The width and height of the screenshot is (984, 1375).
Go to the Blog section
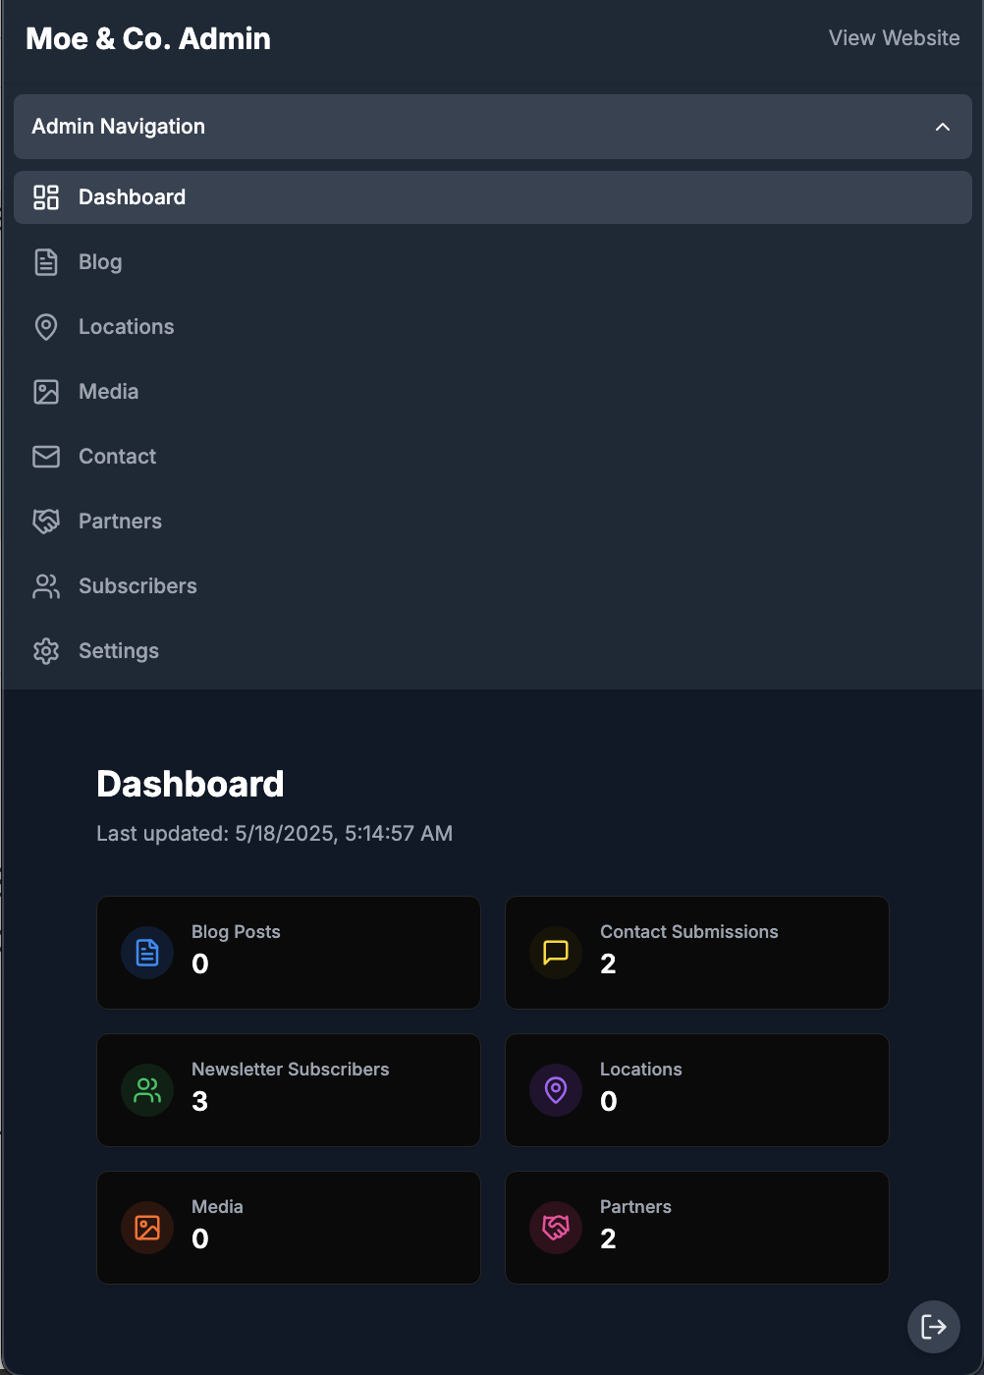pos(493,262)
